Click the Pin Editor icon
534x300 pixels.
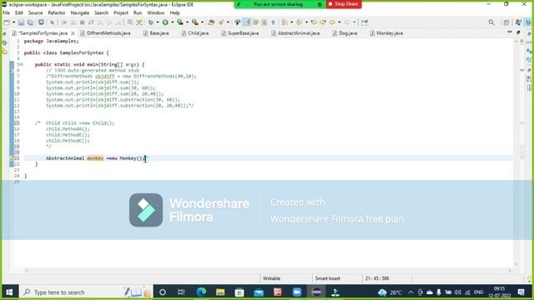point(365,22)
